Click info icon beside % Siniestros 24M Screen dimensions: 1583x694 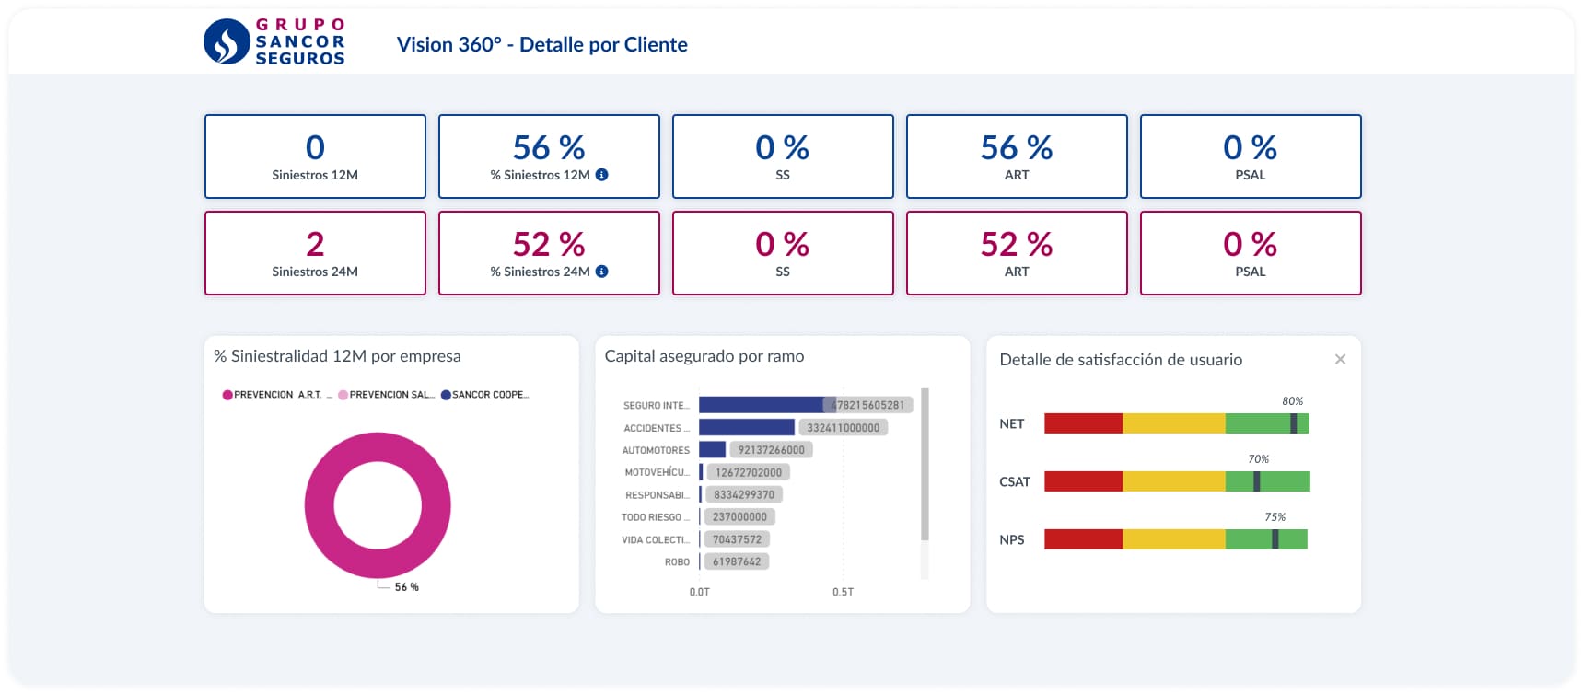[x=601, y=272]
